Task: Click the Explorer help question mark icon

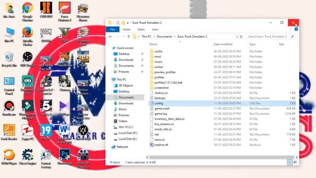Action: coord(296,29)
